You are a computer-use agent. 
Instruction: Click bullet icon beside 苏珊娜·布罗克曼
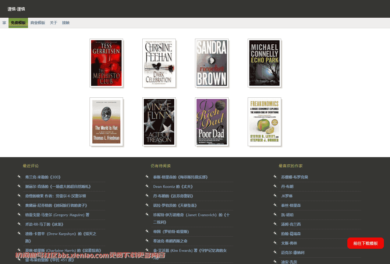(275, 177)
